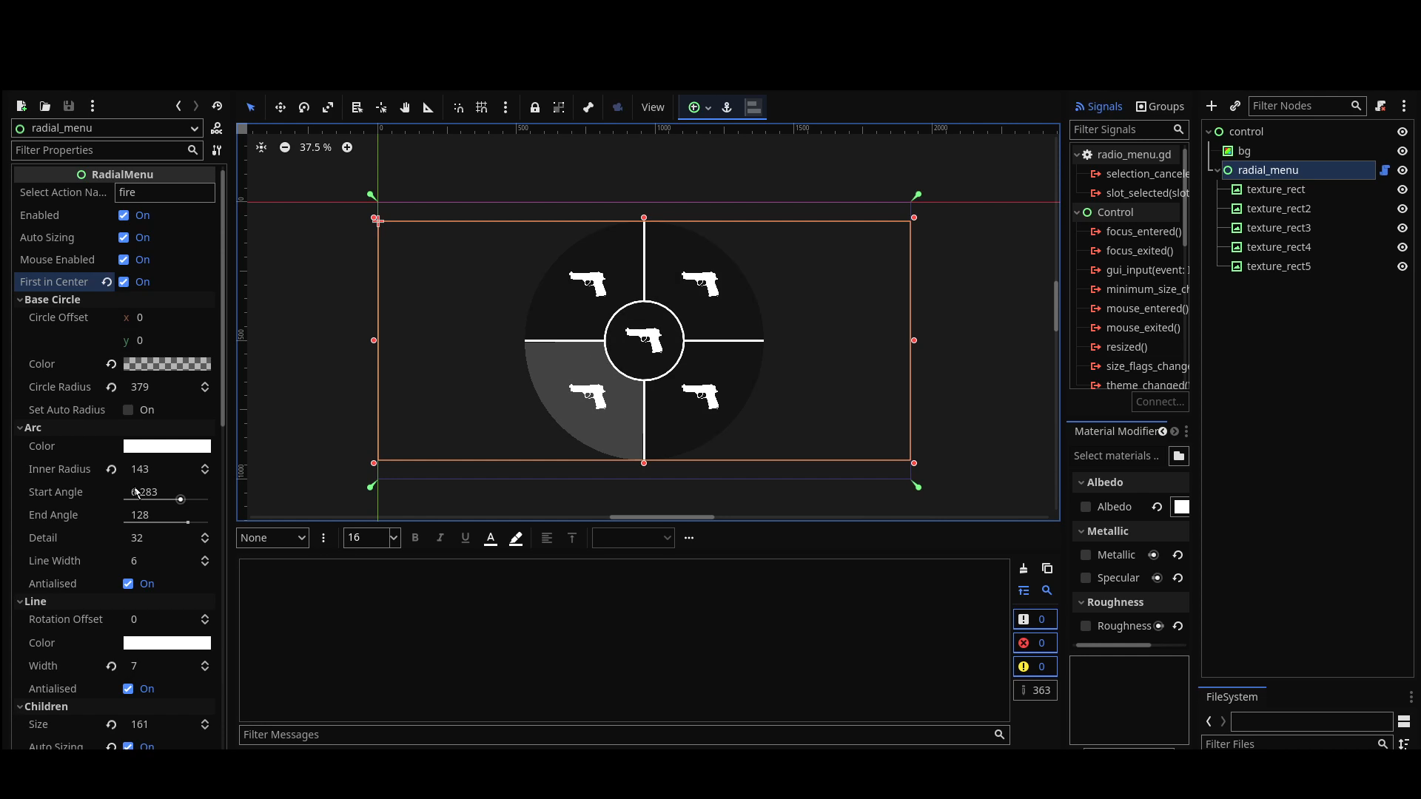
Task: Click the lock selected node icon
Action: pos(534,107)
